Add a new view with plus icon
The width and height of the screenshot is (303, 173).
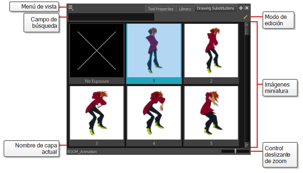(x=241, y=8)
